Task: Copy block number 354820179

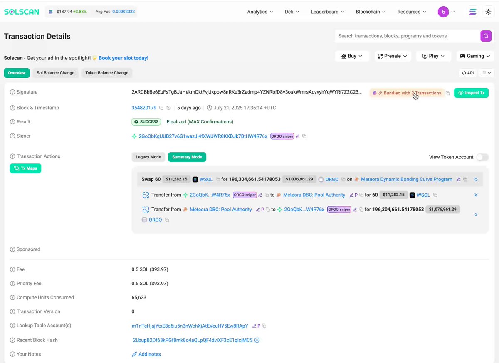Action: (x=161, y=108)
